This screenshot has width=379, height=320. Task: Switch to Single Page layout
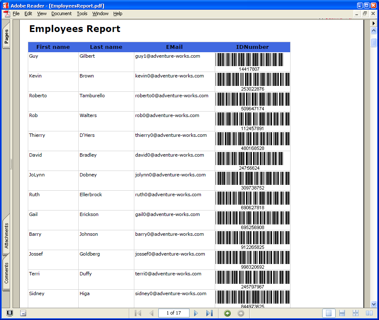[x=329, y=313]
